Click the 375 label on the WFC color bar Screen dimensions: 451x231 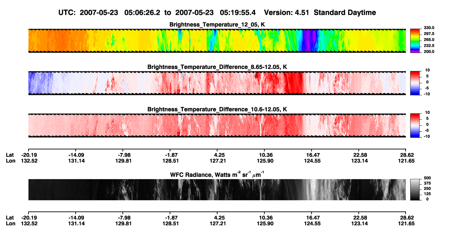point(427,183)
